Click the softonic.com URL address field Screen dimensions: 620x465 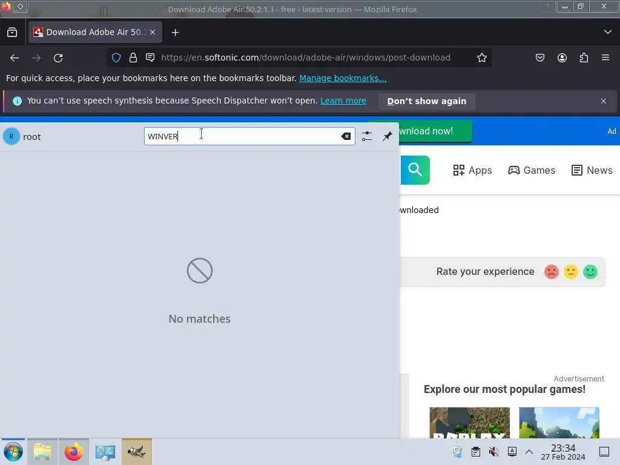click(305, 58)
